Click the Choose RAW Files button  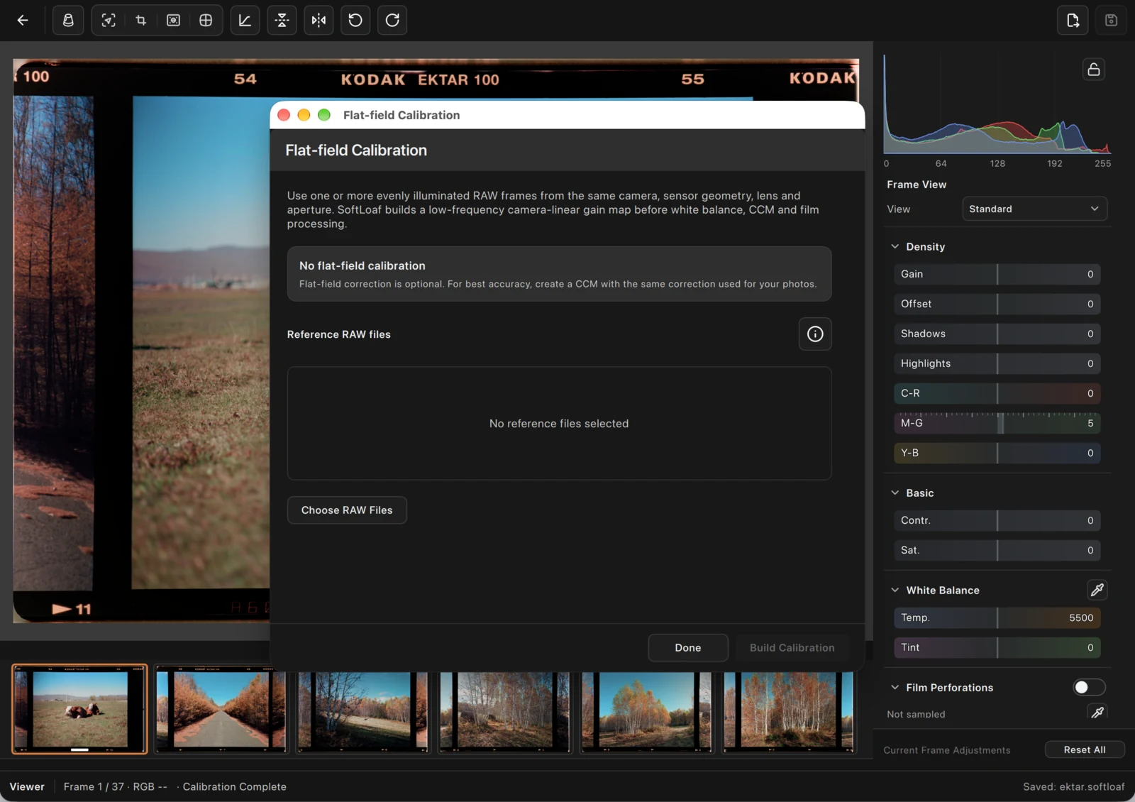[347, 510]
